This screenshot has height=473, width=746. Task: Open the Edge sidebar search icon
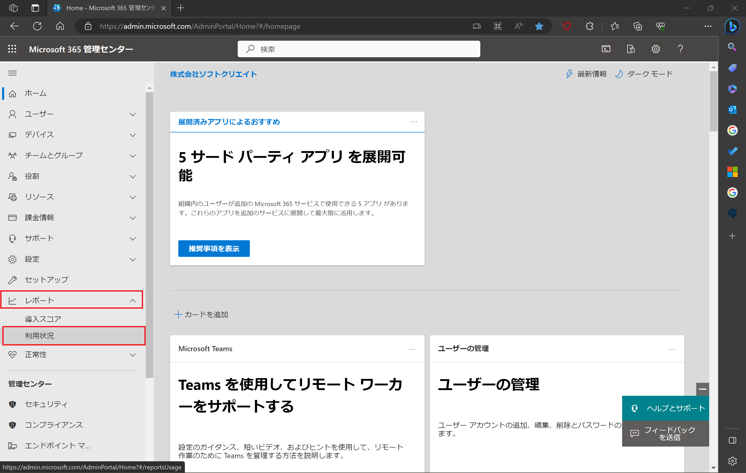(x=732, y=47)
